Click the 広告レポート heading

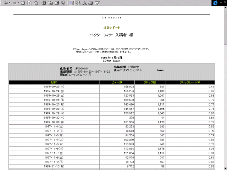112,28
